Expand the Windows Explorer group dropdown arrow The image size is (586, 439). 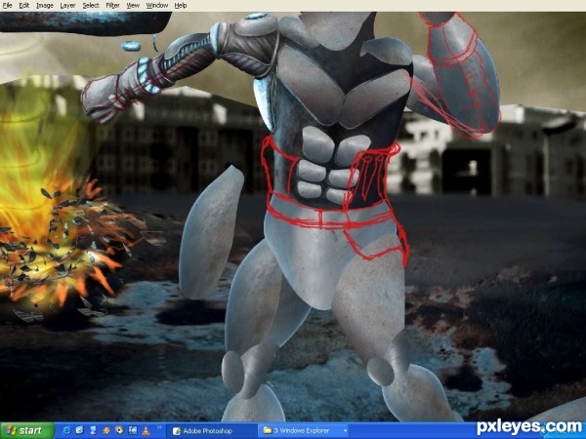pos(345,431)
